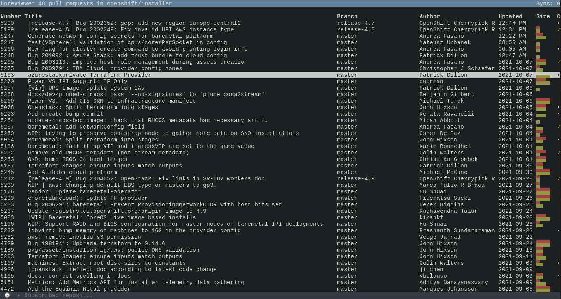This screenshot has height=299, width=561.
Task: Click the Title column header
Action: point(33,16)
